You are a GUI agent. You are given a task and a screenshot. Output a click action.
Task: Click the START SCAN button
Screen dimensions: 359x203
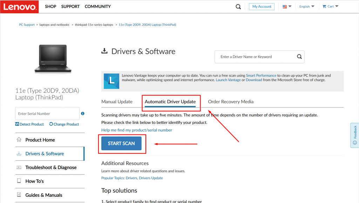[x=122, y=143]
